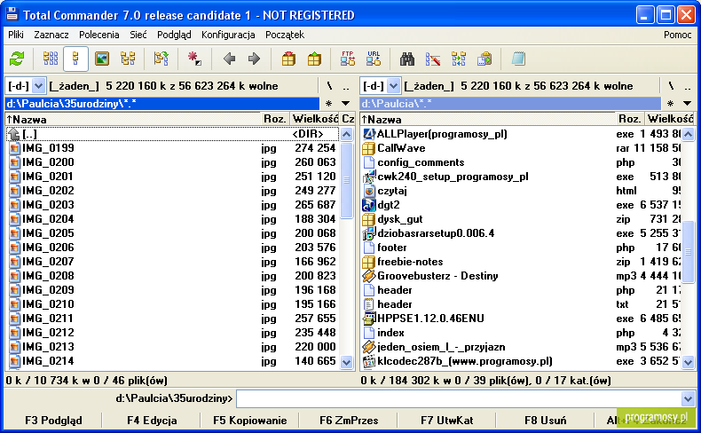Viewport: 701px width, 433px height.
Task: Open the URL new FTP connection icon
Action: 374,59
